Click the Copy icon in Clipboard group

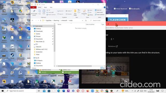[x=39, y=11]
